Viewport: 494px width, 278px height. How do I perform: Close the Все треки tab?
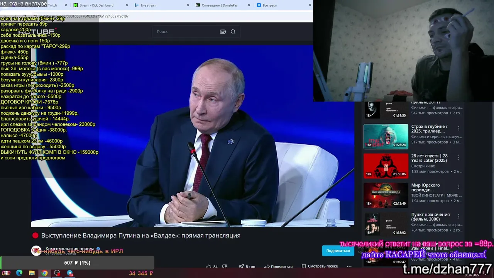pyautogui.click(x=310, y=5)
